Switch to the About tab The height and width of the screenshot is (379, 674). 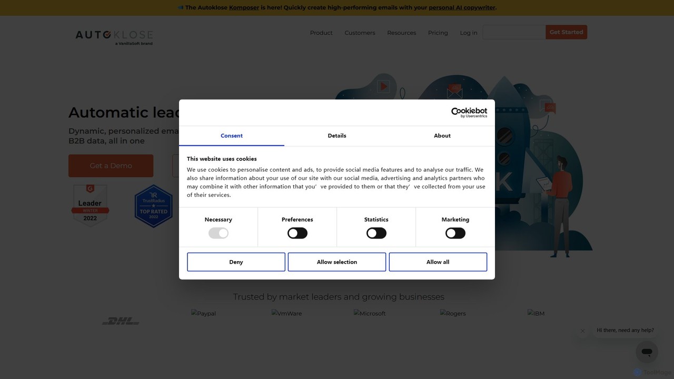442,136
